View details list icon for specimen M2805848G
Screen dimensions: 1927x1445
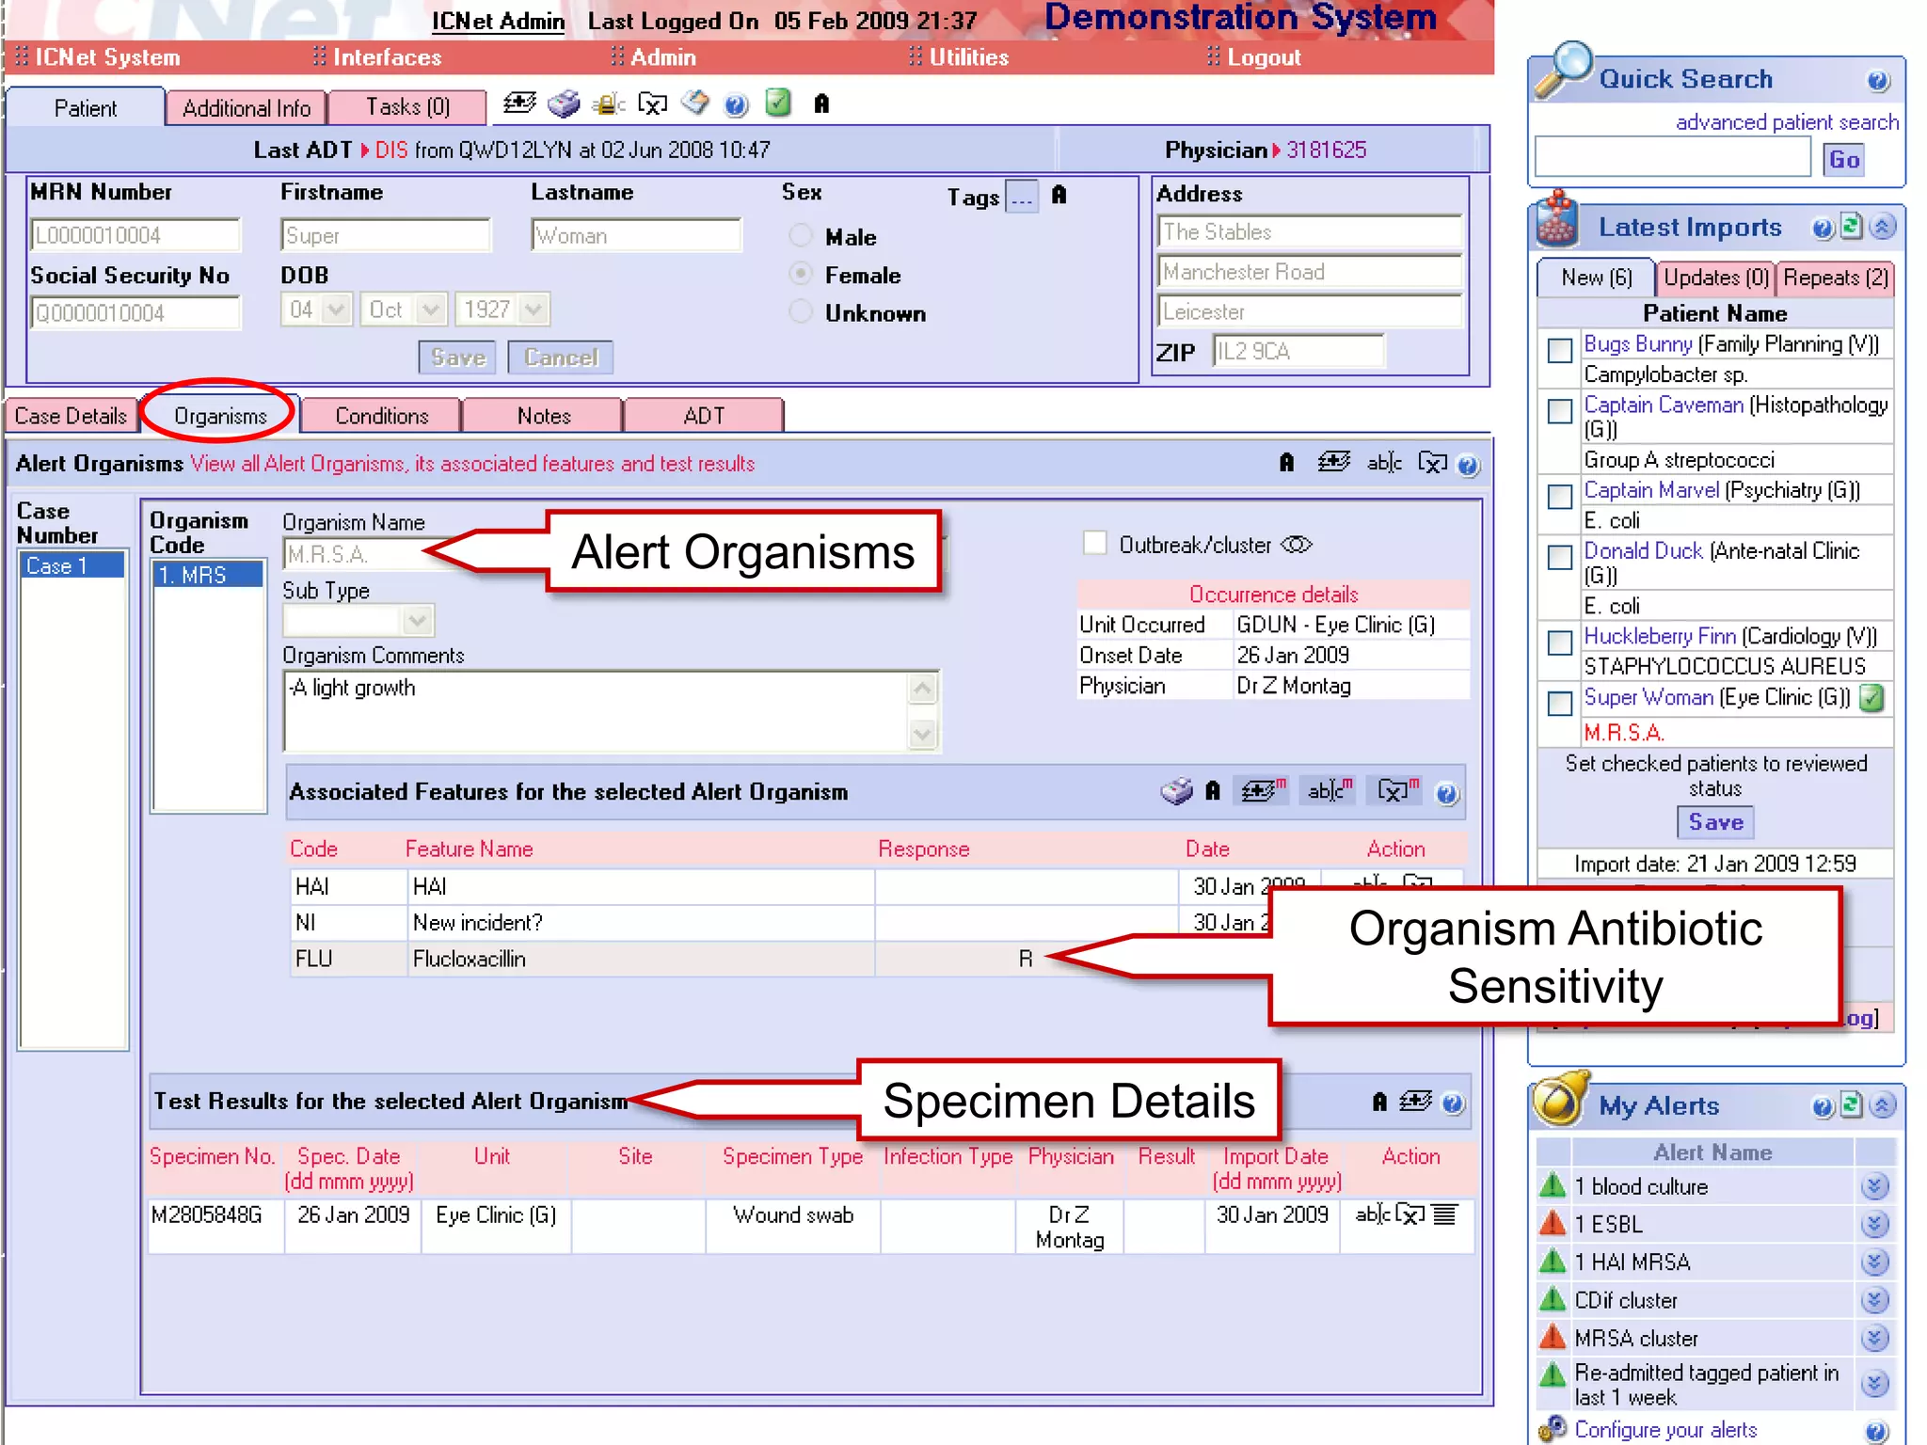tap(1444, 1215)
